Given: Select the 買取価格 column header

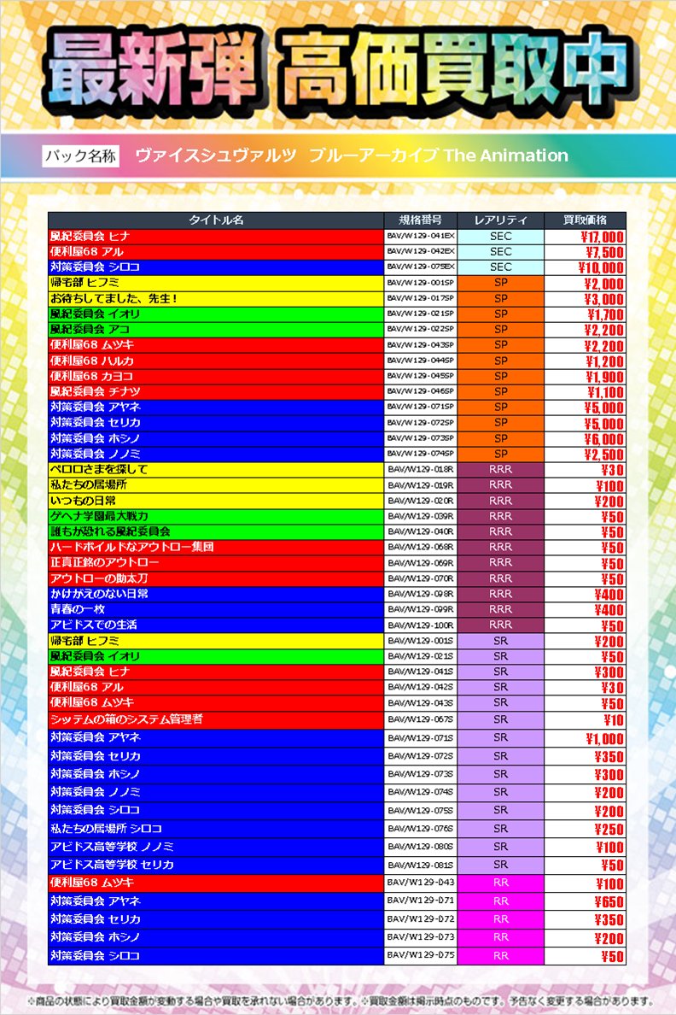Looking at the screenshot, I should (585, 220).
